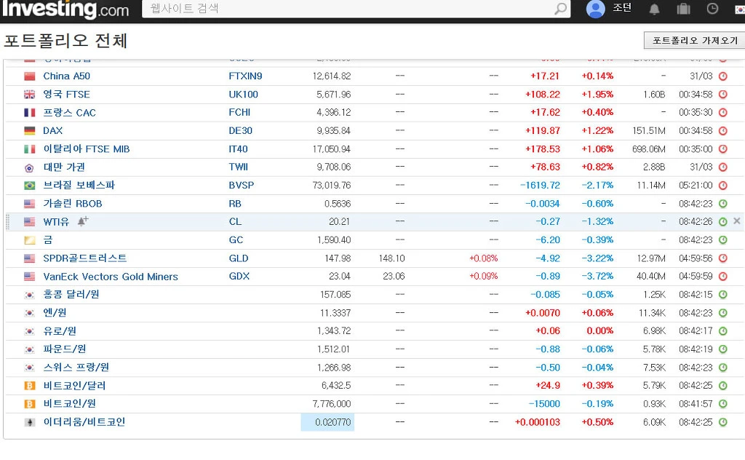Remove the WTI유 row with the X

pos(736,221)
